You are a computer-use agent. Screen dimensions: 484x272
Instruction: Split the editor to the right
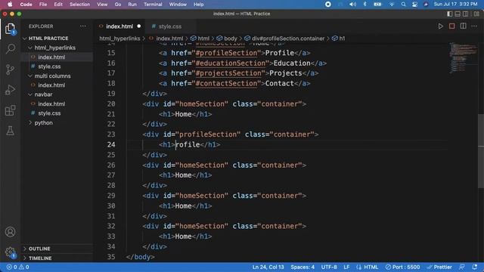click(x=464, y=26)
